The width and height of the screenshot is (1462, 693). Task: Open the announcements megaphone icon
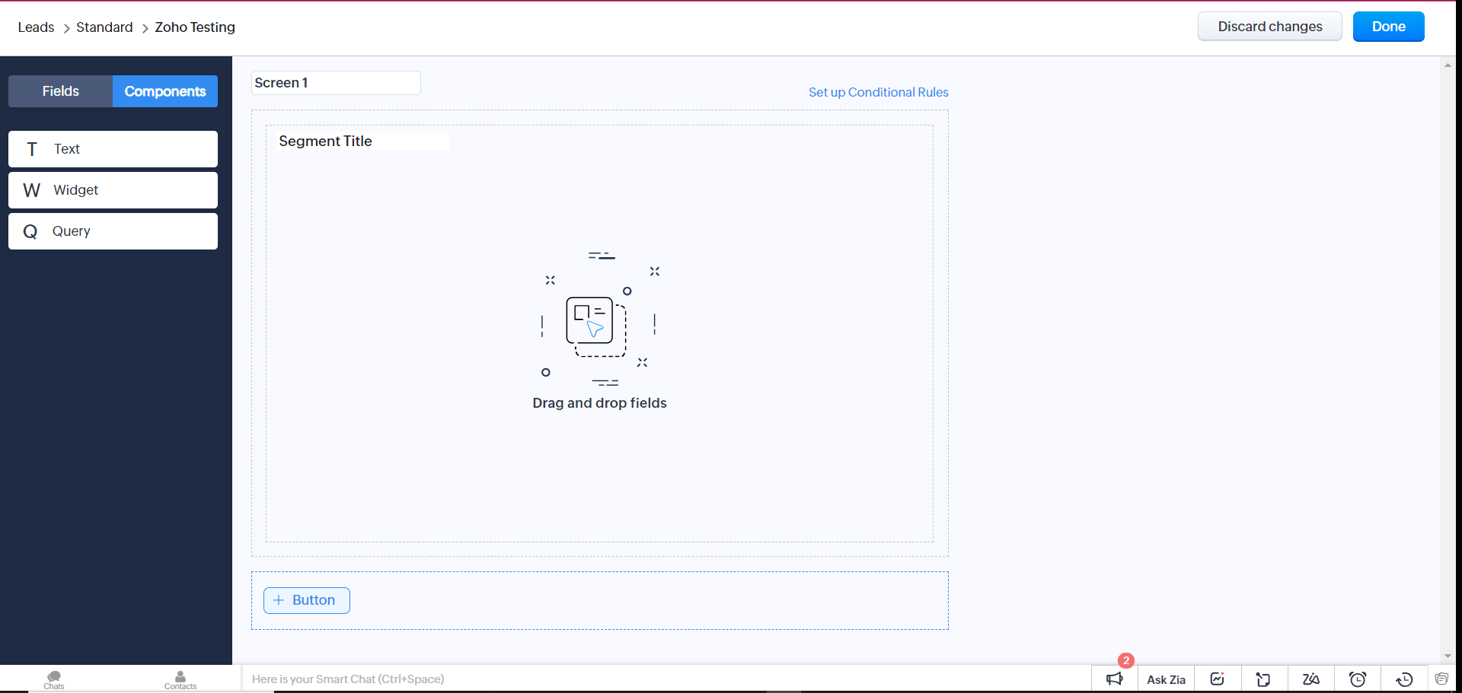click(1115, 679)
